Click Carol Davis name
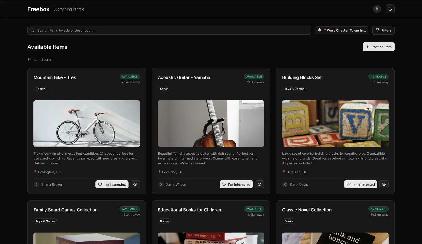The height and width of the screenshot is (244, 422). click(299, 184)
